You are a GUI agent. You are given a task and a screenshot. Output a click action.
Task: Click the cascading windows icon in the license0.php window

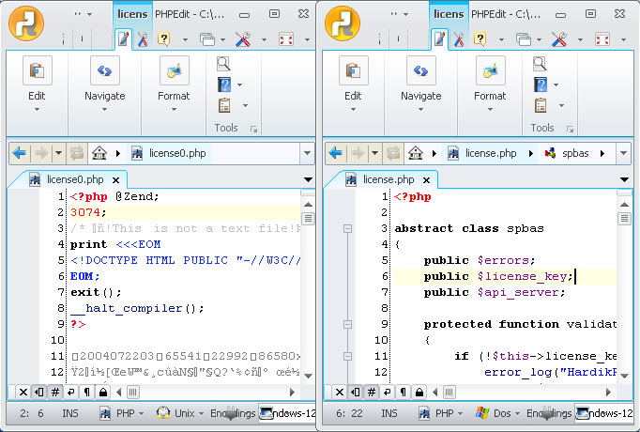point(207,39)
